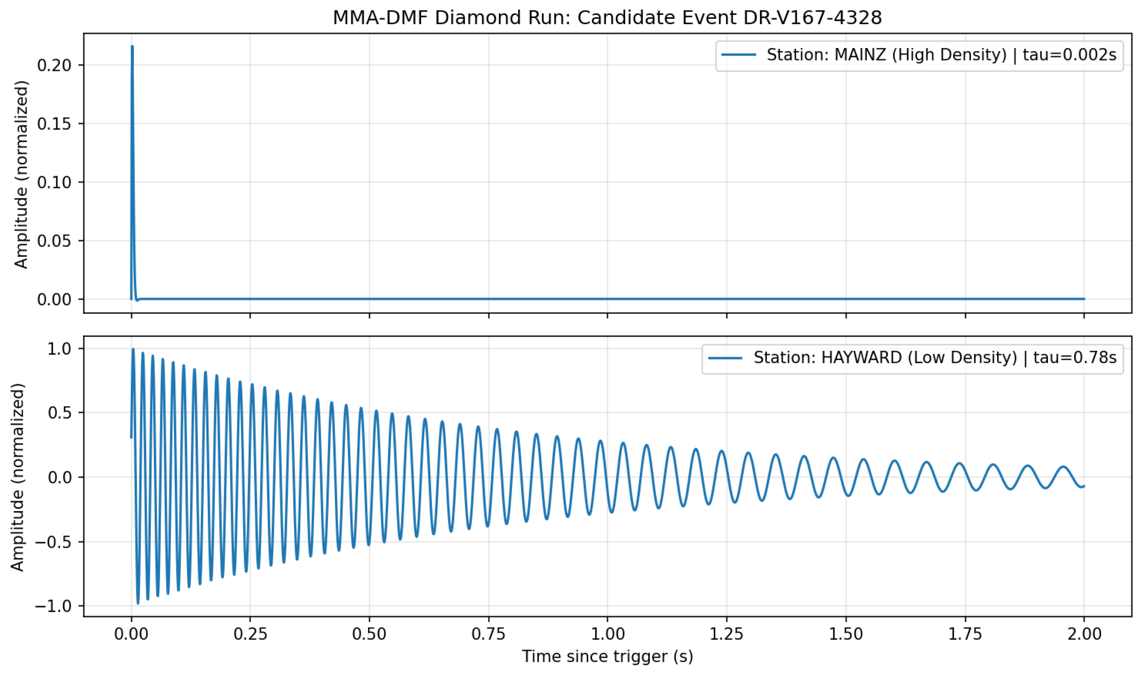1146x678 pixels.
Task: Click the end of HAYWARD waveform at 2.00s
Action: click(1083, 486)
